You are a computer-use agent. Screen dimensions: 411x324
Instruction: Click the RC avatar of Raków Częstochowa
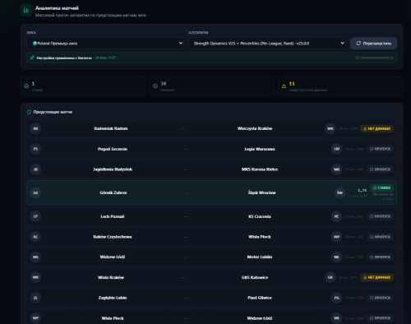coord(35,237)
